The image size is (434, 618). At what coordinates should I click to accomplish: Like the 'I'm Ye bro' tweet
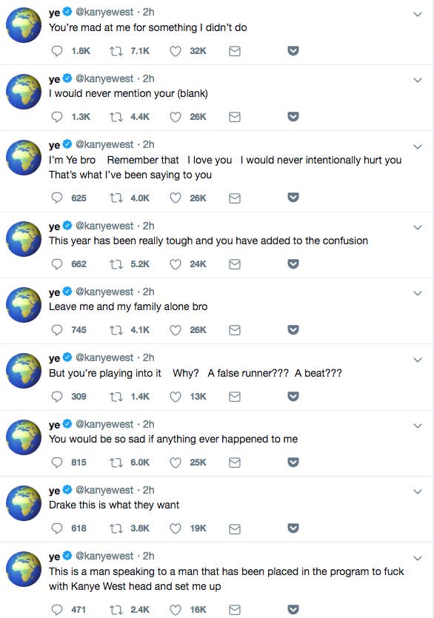pyautogui.click(x=176, y=198)
